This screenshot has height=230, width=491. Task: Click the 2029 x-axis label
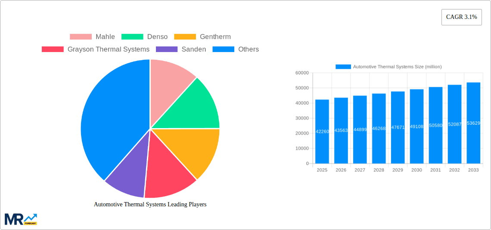click(x=398, y=170)
